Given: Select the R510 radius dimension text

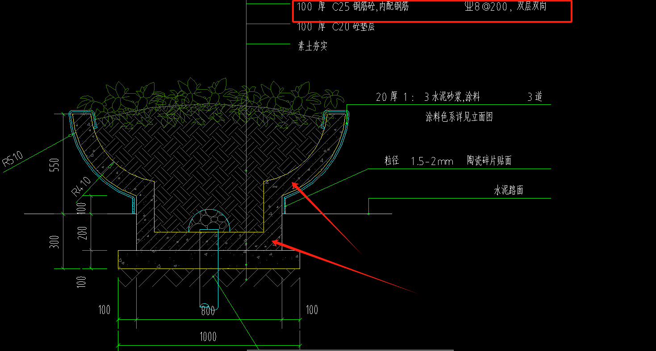Looking at the screenshot, I should pyautogui.click(x=13, y=159).
